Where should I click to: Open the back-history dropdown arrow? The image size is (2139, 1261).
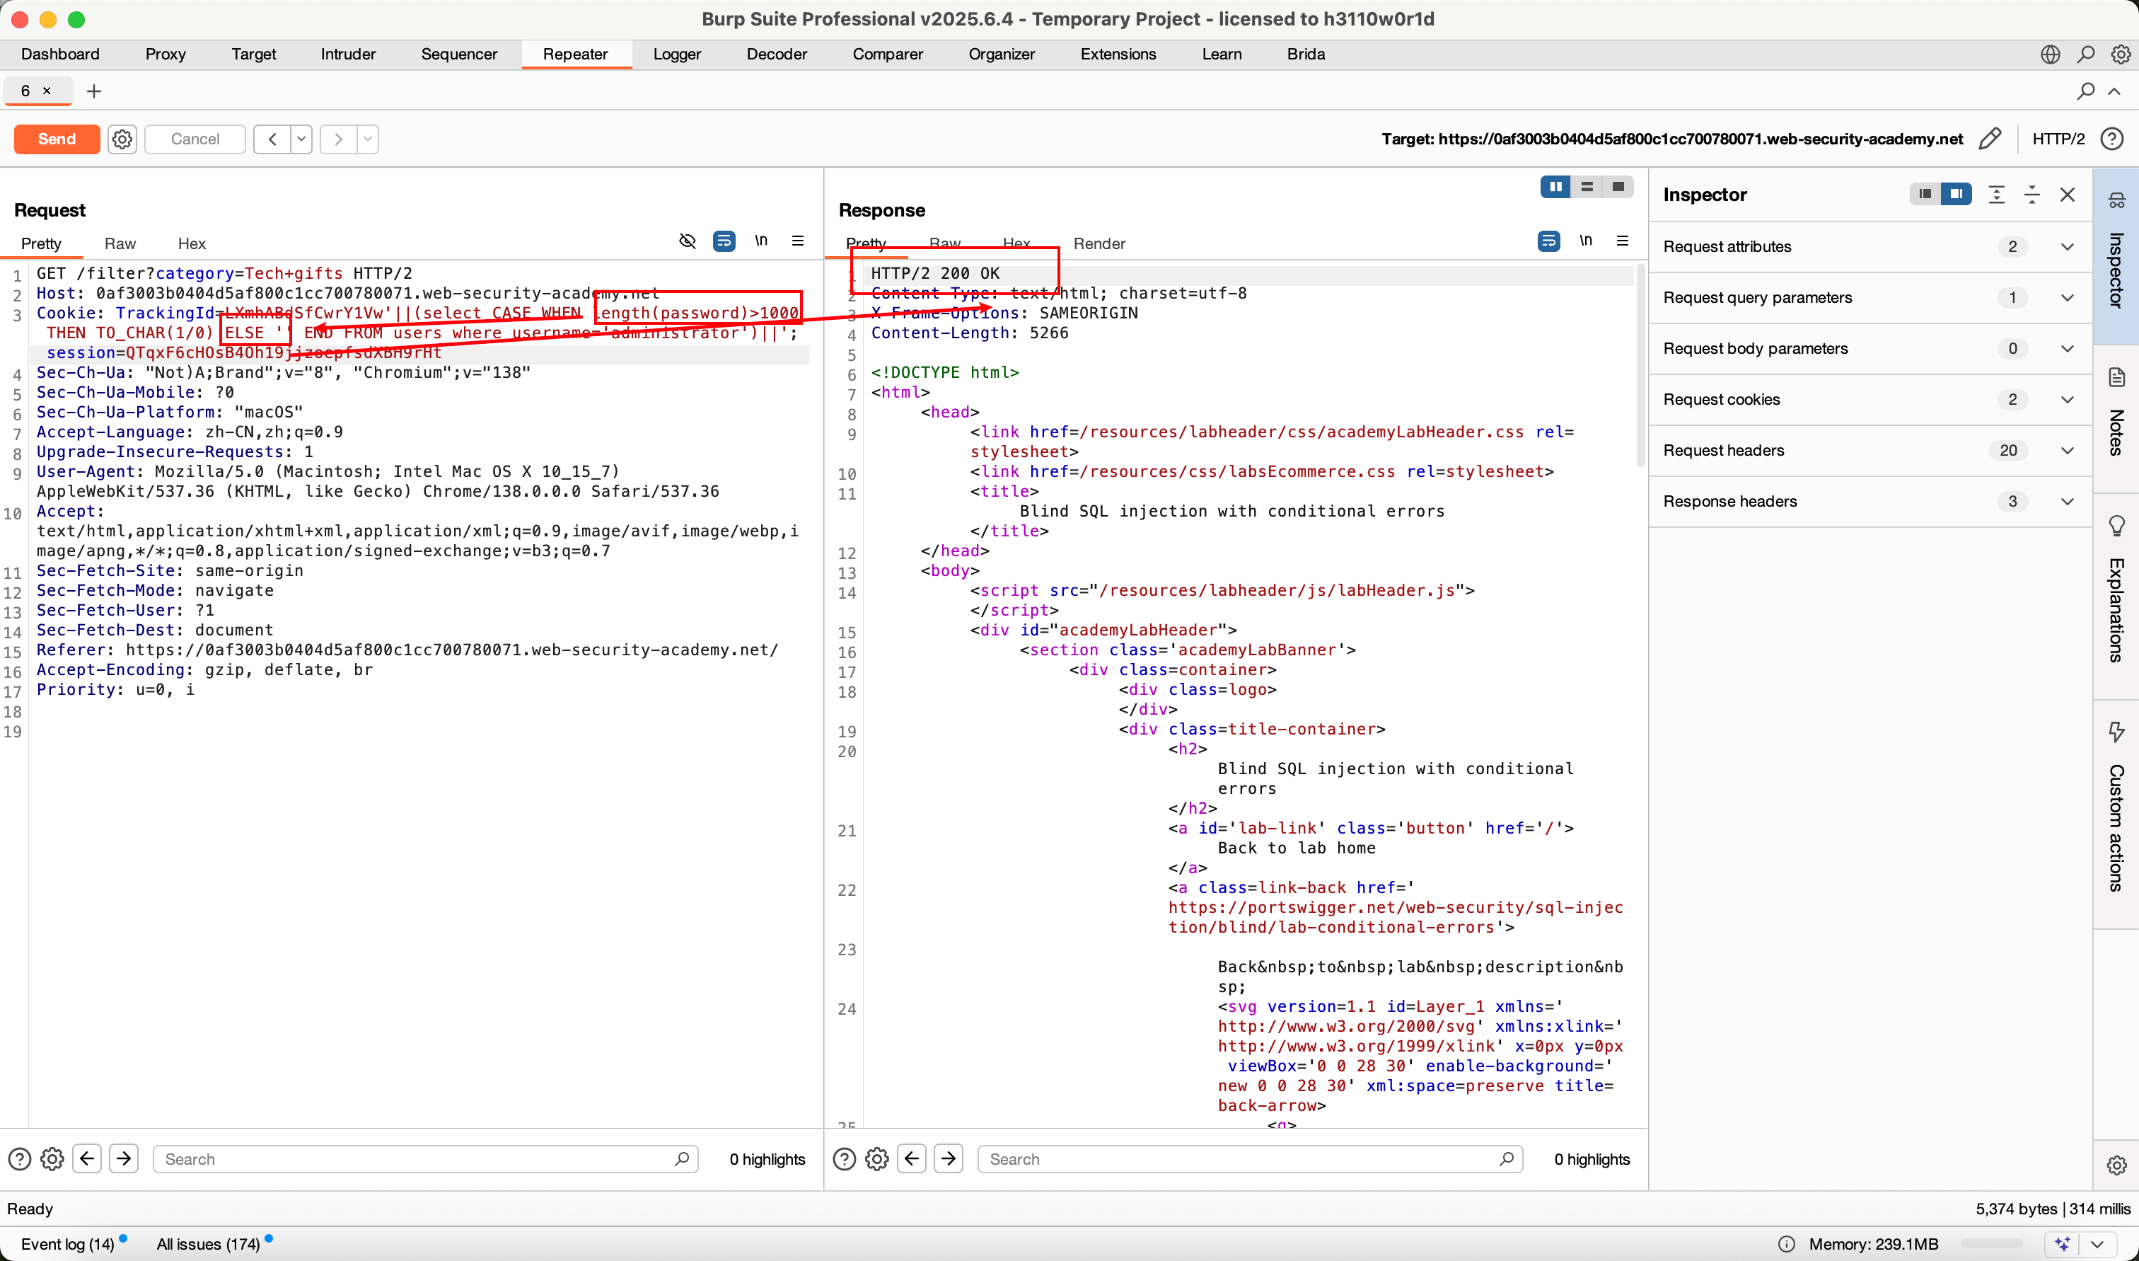tap(301, 139)
